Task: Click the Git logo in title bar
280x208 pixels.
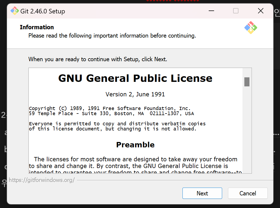Action: [x=15, y=11]
